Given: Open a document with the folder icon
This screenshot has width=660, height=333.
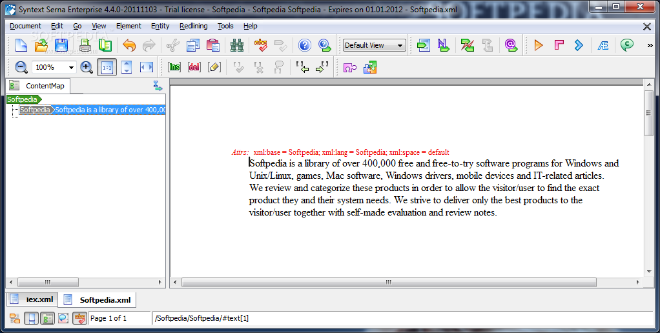Looking at the screenshot, I should point(41,45).
